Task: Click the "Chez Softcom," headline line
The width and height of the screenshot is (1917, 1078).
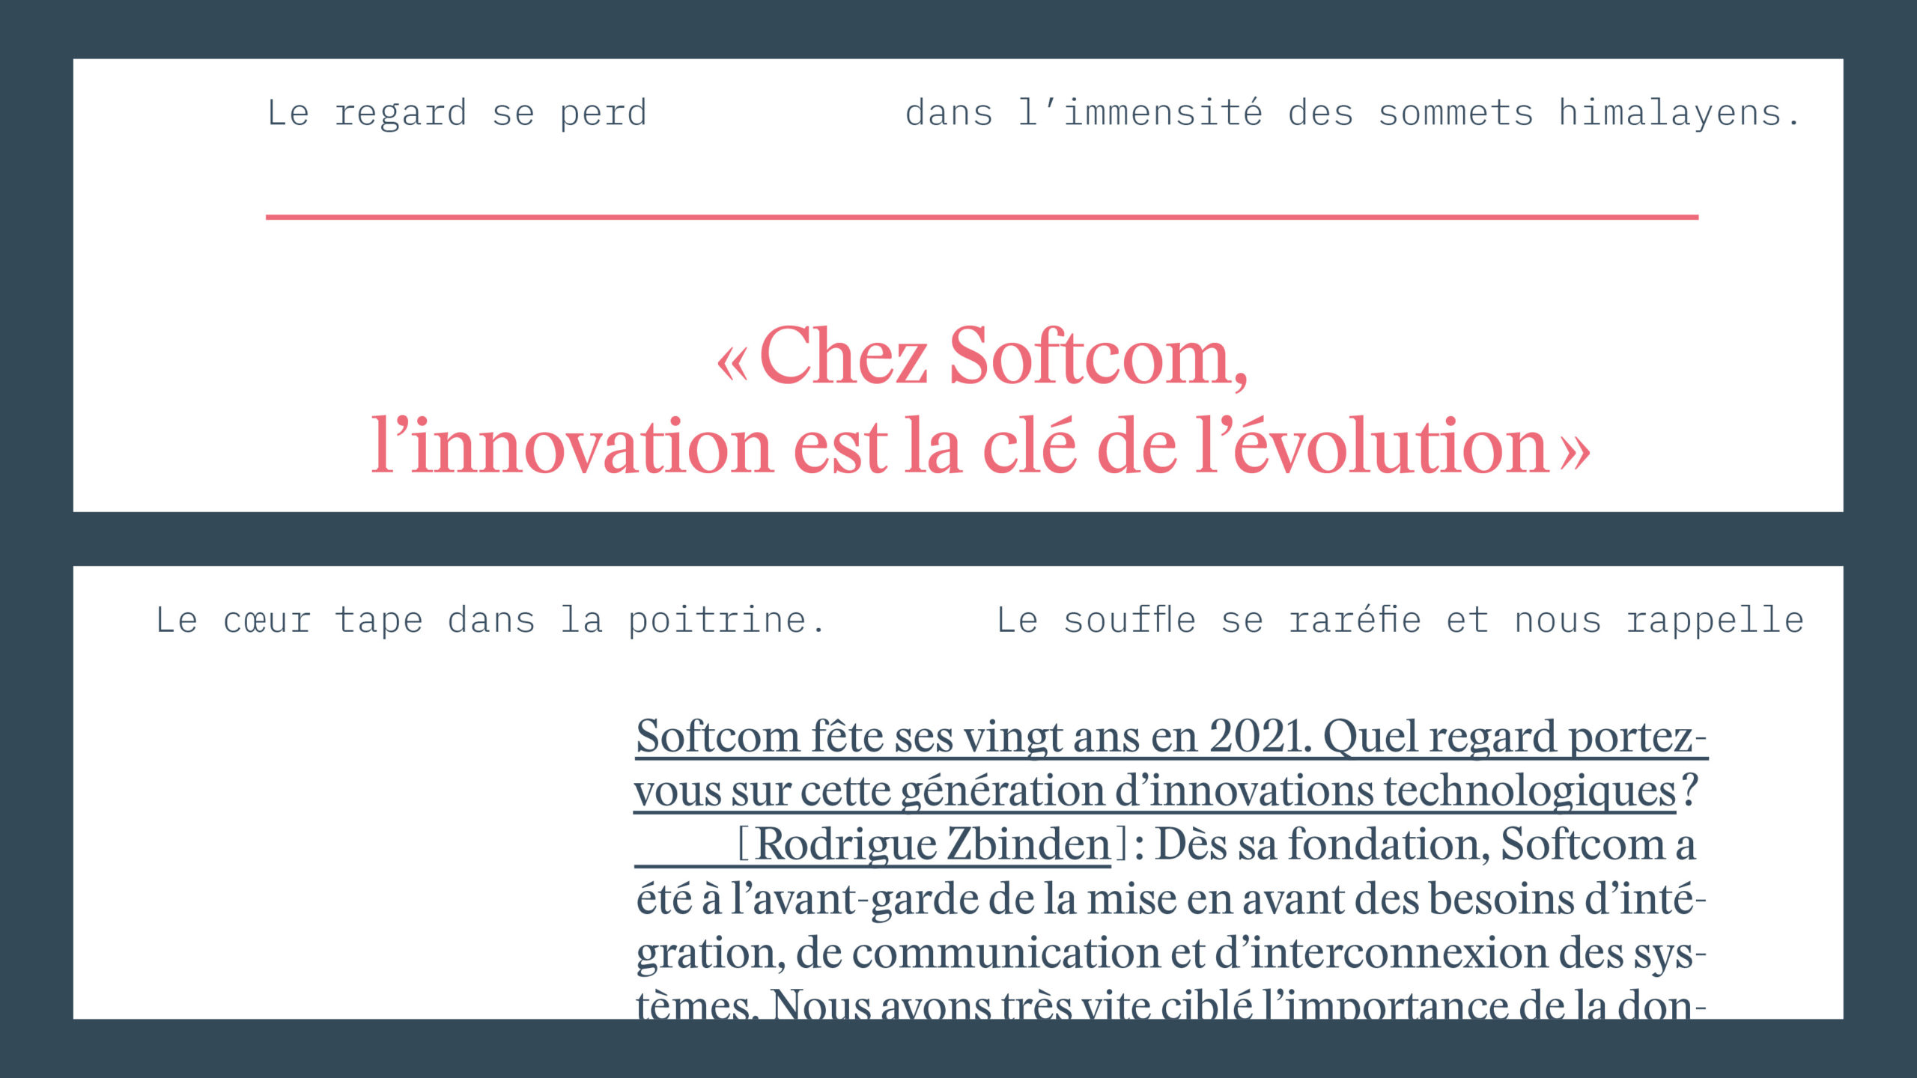Action: click(1003, 356)
